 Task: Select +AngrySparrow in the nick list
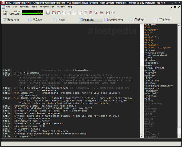(154, 53)
